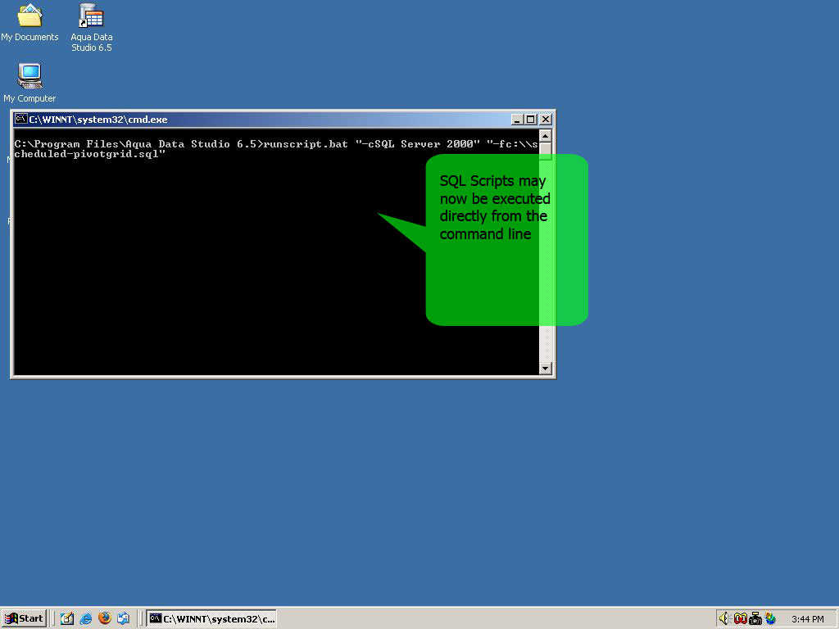Click the colorful rightmost tray icon
The image size is (839, 629).
(770, 618)
